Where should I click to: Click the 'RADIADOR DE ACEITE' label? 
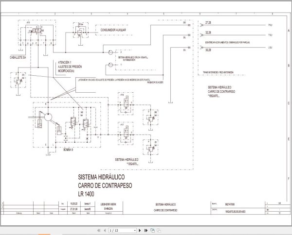[155, 82]
